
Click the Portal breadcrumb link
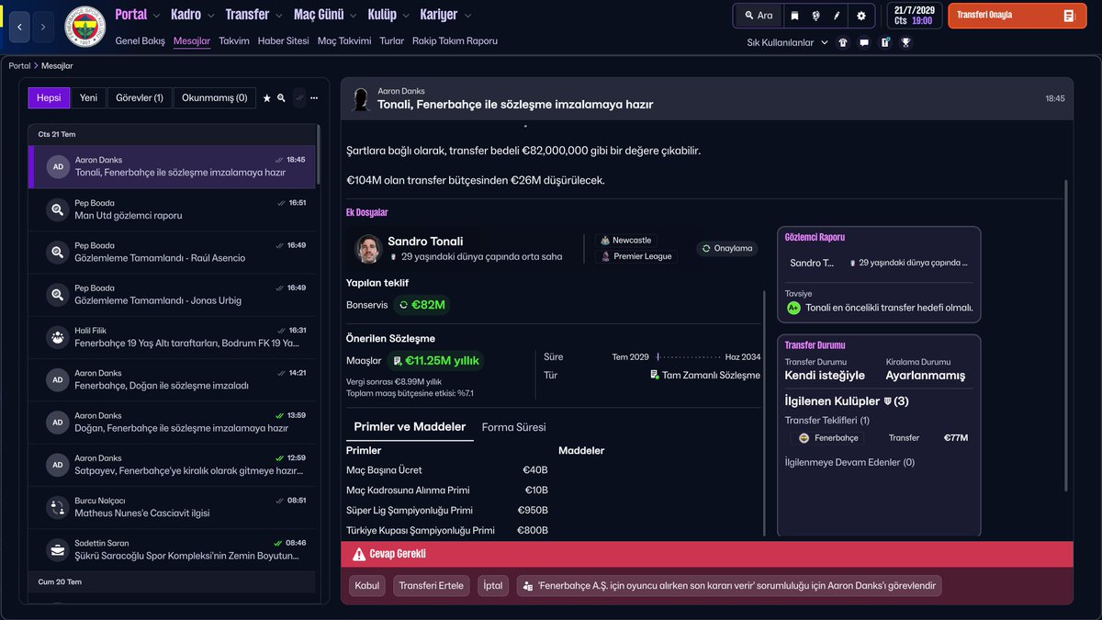(19, 66)
